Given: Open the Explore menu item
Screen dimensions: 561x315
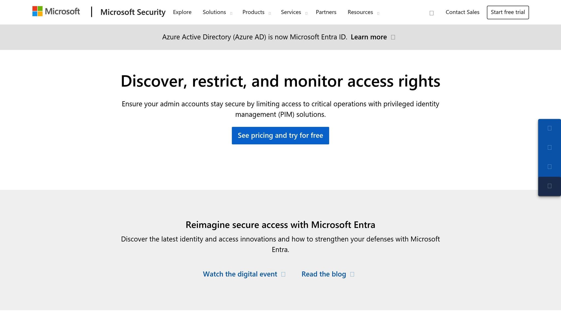Looking at the screenshot, I should tap(182, 12).
